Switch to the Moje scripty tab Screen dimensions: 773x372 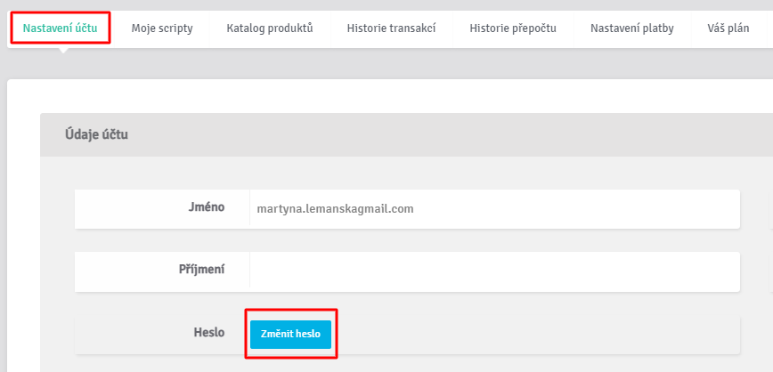click(x=162, y=28)
